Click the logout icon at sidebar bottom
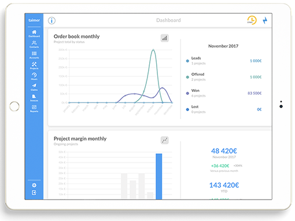This screenshot has height=221, width=295. click(34, 193)
